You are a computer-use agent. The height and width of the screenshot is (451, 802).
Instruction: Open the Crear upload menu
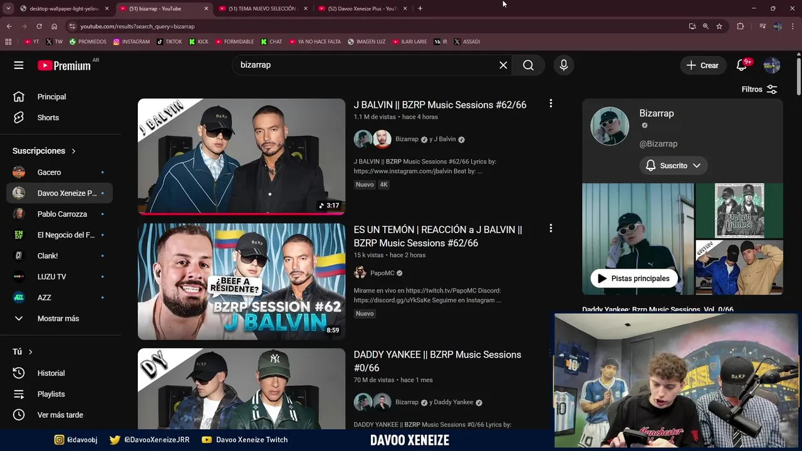[x=702, y=65]
